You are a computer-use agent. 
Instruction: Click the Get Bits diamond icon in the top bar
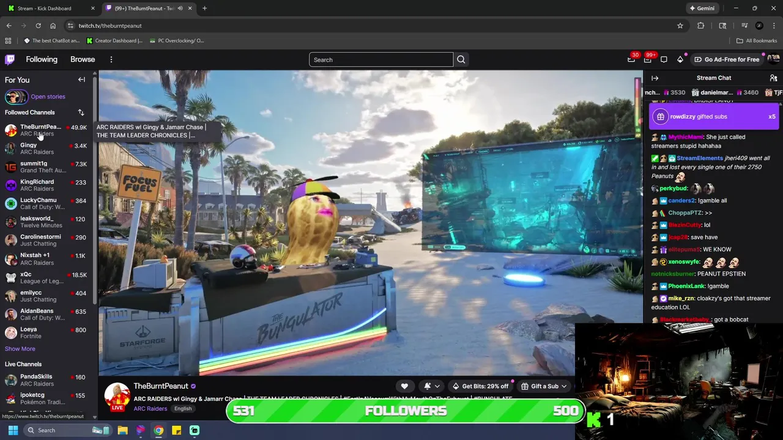[680, 59]
